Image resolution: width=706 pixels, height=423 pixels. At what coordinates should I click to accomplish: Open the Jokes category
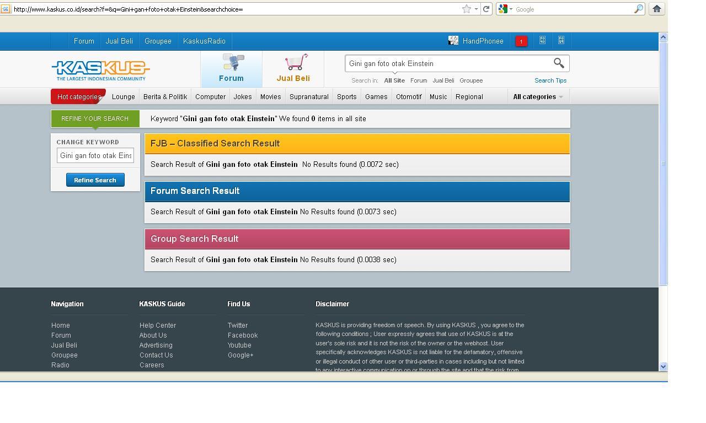pyautogui.click(x=243, y=97)
